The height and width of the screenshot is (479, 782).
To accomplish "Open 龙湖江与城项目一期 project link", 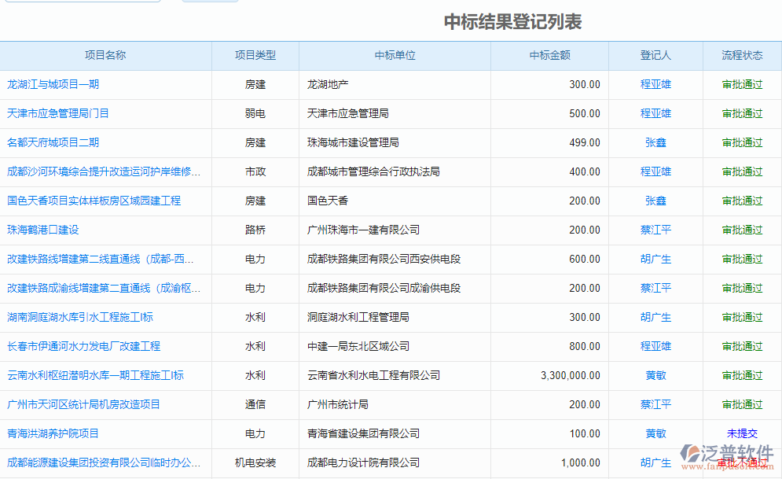I will pyautogui.click(x=53, y=84).
